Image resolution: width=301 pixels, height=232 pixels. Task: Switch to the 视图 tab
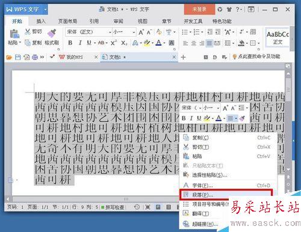pos(143,21)
